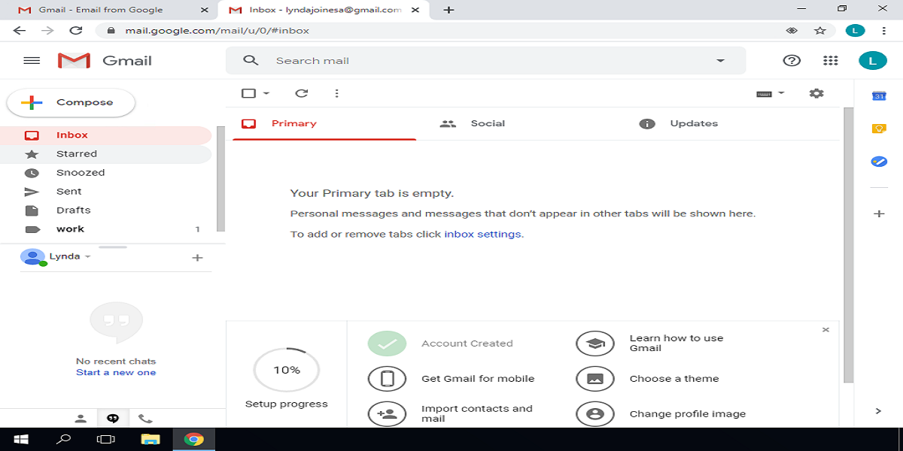
Task: Open the Inbox folder
Action: pos(105,135)
